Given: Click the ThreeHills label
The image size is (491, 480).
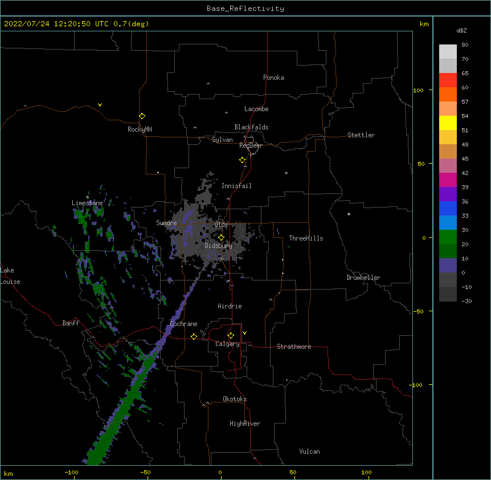Looking at the screenshot, I should tap(306, 238).
